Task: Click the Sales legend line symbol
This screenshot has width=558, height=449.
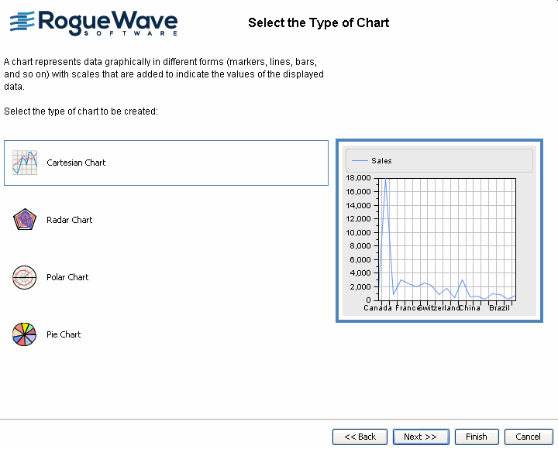Action: point(360,161)
